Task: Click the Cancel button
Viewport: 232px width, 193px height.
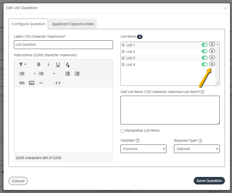Action: pyautogui.click(x=18, y=181)
